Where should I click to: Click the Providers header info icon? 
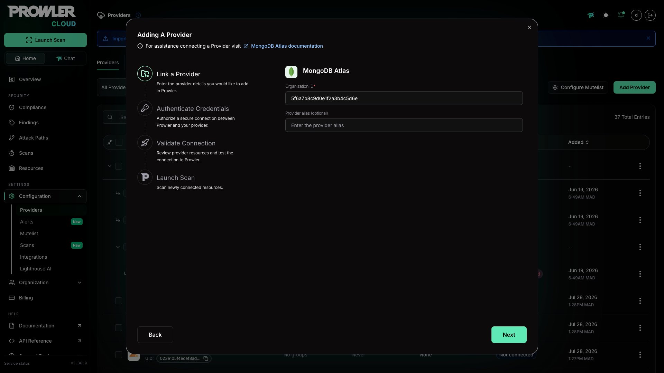(x=138, y=15)
